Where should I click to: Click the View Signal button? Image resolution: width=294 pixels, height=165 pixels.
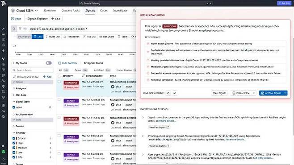(x=219, y=93)
